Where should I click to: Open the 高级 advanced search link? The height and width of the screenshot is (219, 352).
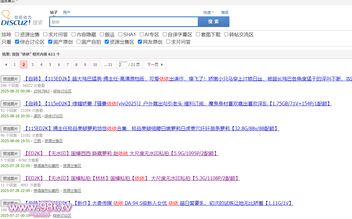click(225, 13)
